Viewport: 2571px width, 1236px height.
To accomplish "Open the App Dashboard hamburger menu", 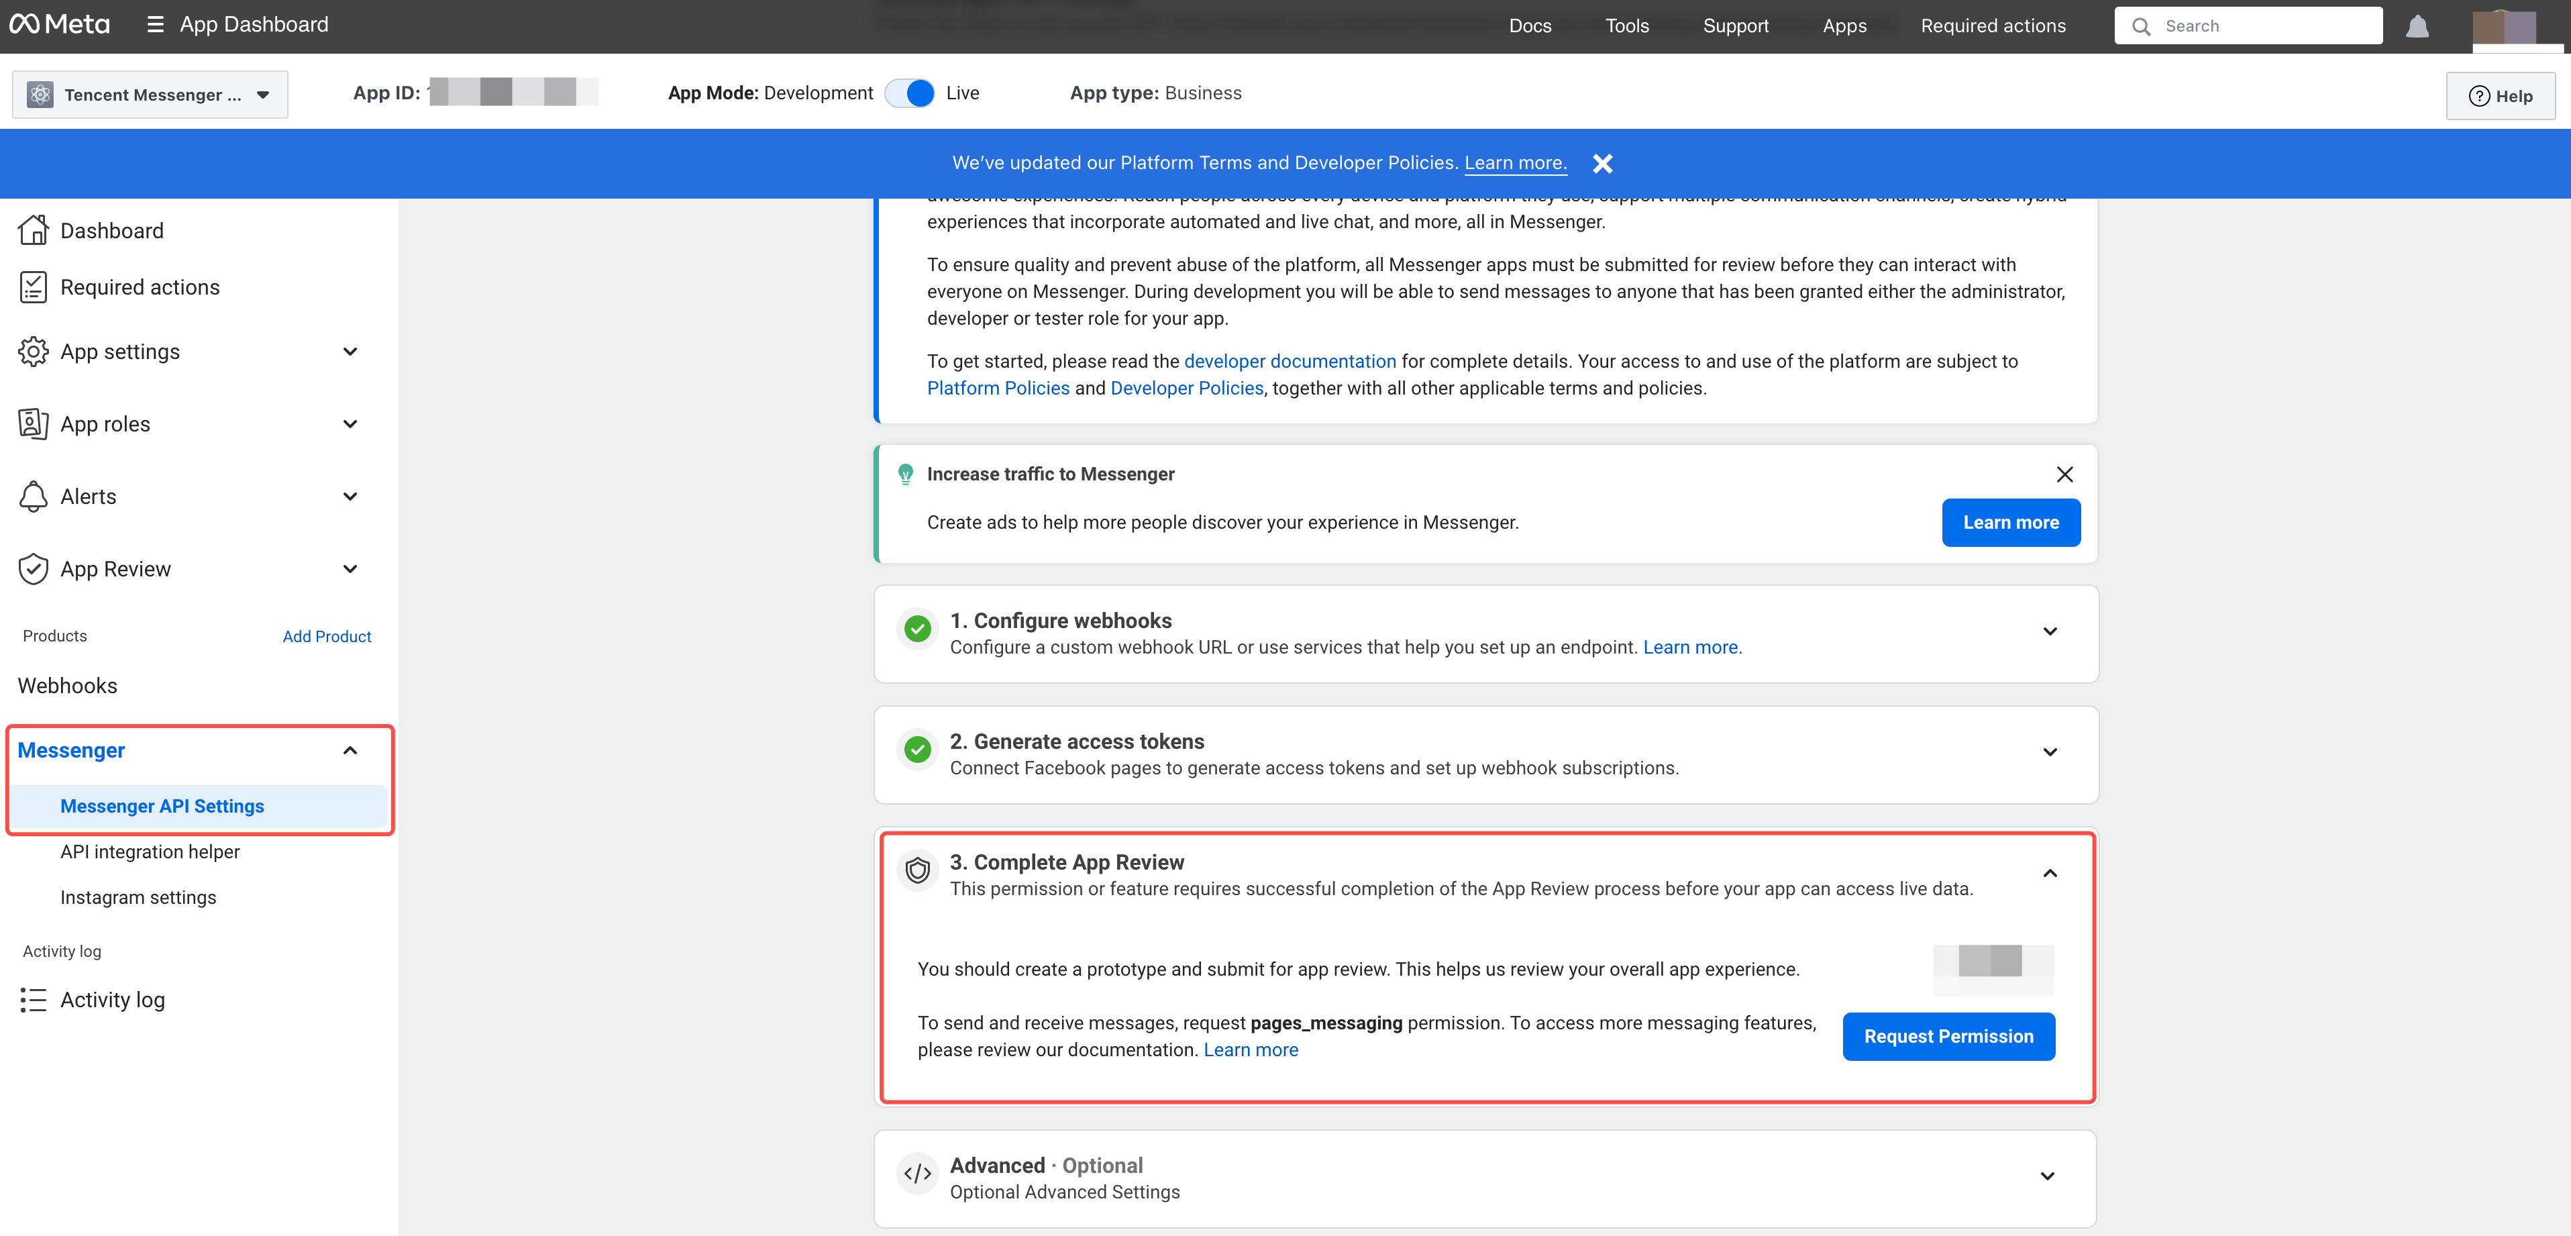I will point(155,25).
